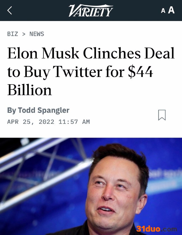
Task: Click the 'By' label before author
Action: (x=11, y=110)
